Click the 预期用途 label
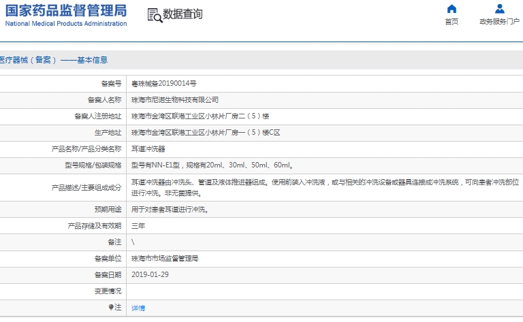Viewport: 523px width, 322px height. pos(108,209)
